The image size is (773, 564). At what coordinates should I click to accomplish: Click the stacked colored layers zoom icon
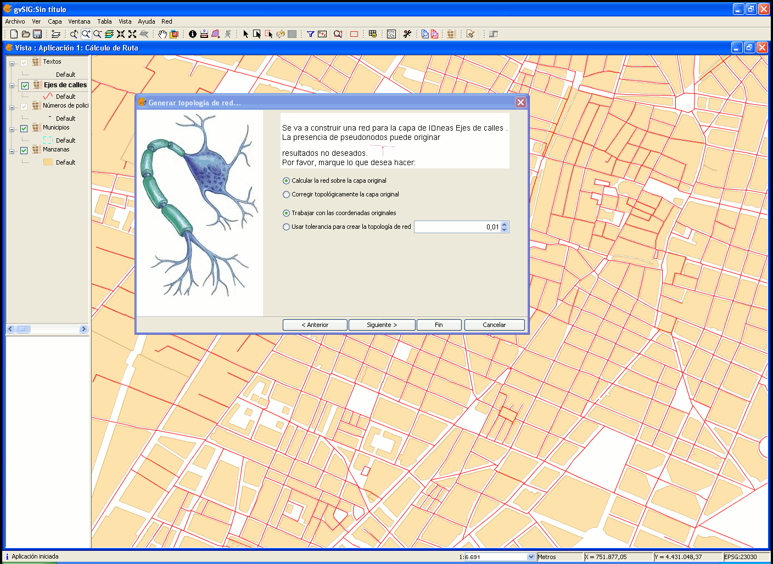pyautogui.click(x=109, y=34)
